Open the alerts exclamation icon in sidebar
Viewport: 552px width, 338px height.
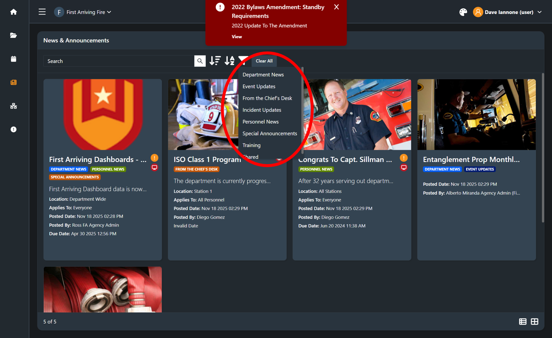pyautogui.click(x=13, y=129)
